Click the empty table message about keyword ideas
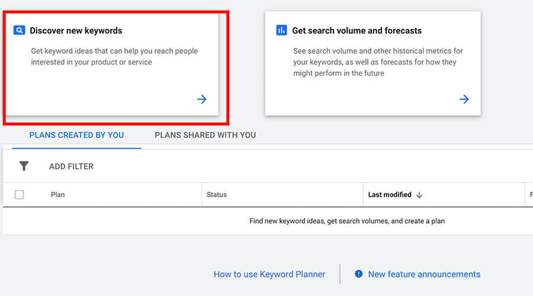Image resolution: width=533 pixels, height=296 pixels. point(347,221)
